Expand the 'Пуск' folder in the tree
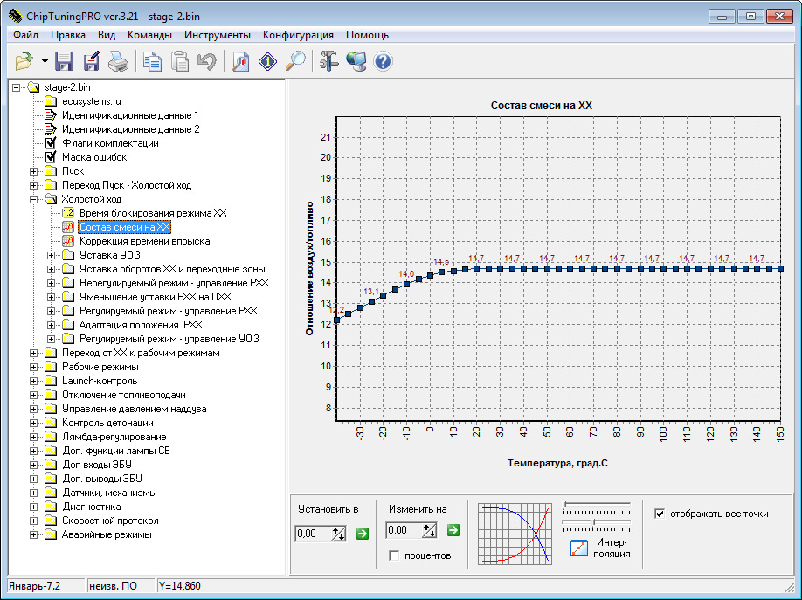The height and width of the screenshot is (600, 802). click(x=35, y=171)
